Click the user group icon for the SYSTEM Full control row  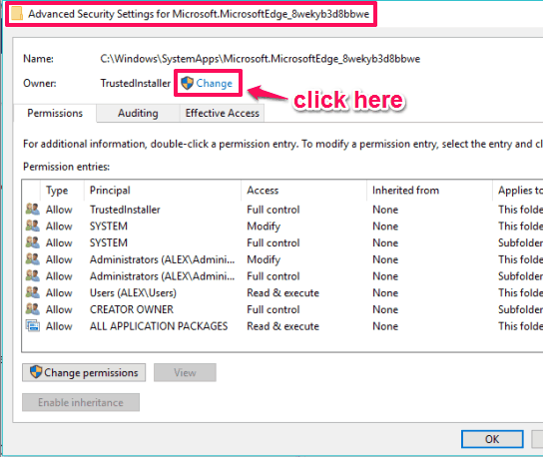(x=33, y=242)
